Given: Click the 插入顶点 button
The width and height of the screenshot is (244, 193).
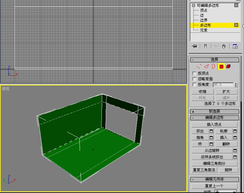Looking at the screenshot, I should pyautogui.click(x=214, y=125).
